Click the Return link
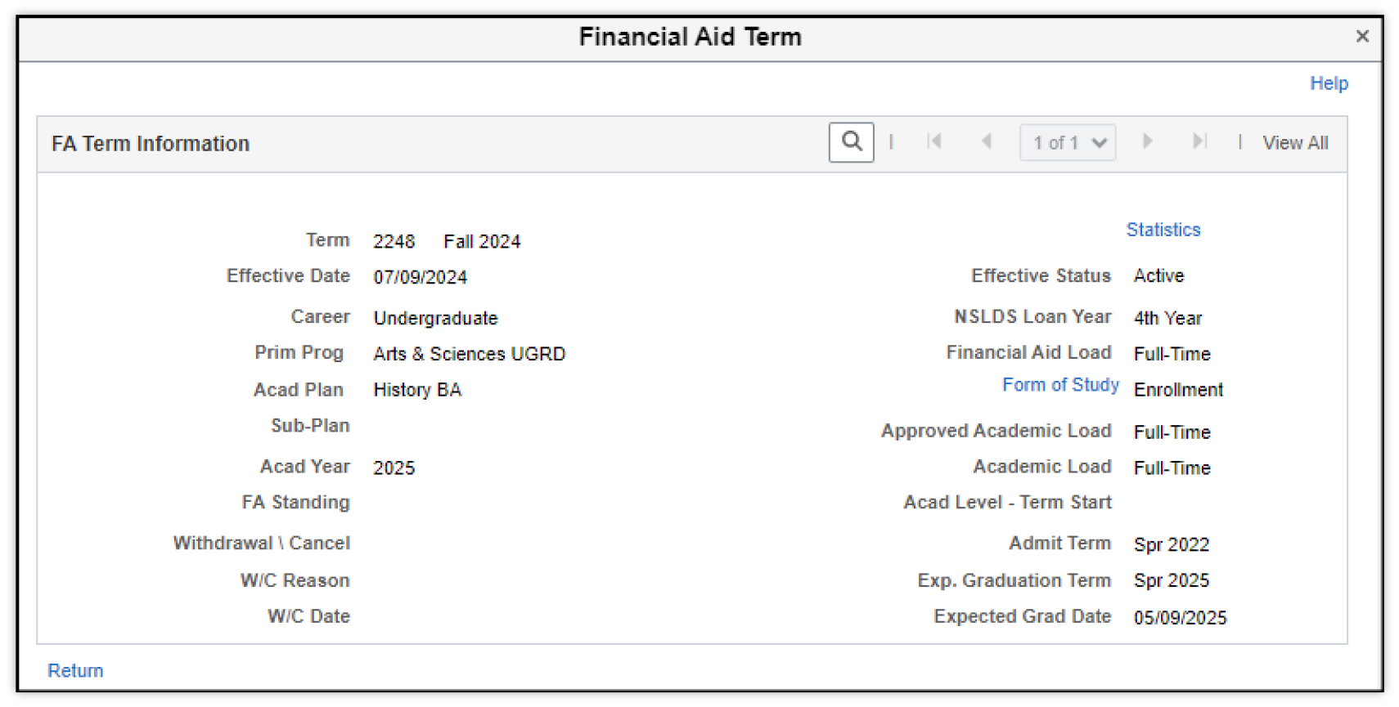This screenshot has width=1399, height=707. [75, 670]
